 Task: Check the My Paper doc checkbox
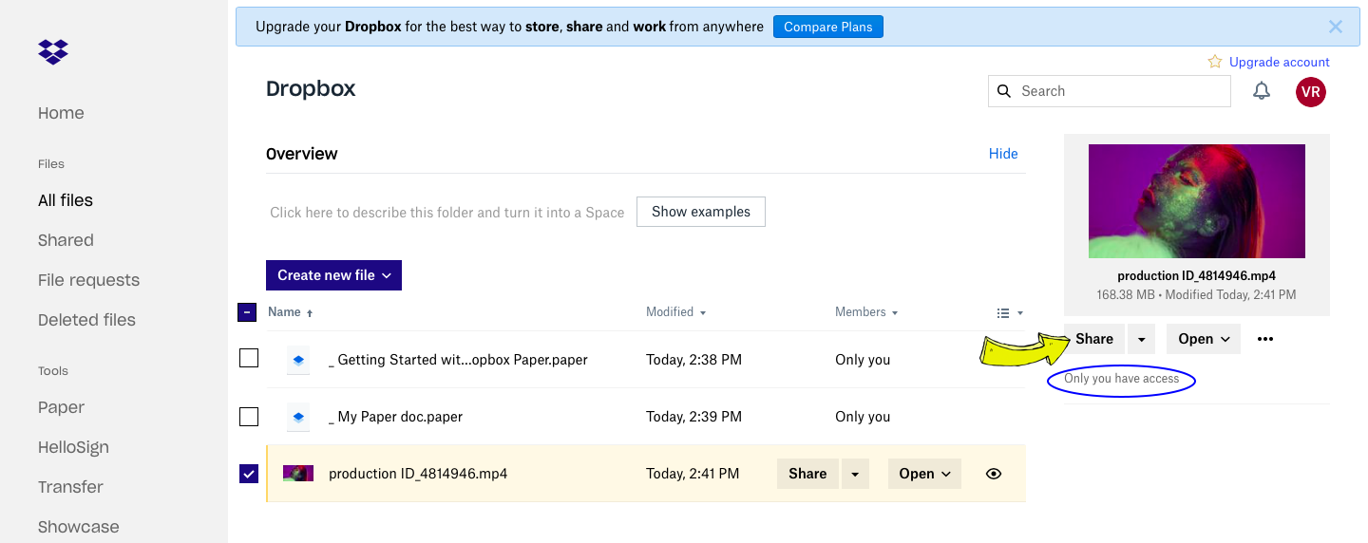pyautogui.click(x=249, y=416)
